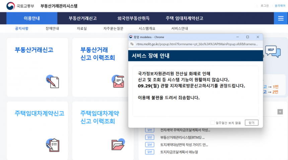
Task: Open the 토지자금조달계획서 매뉴얼 notice
Action: coord(179,152)
